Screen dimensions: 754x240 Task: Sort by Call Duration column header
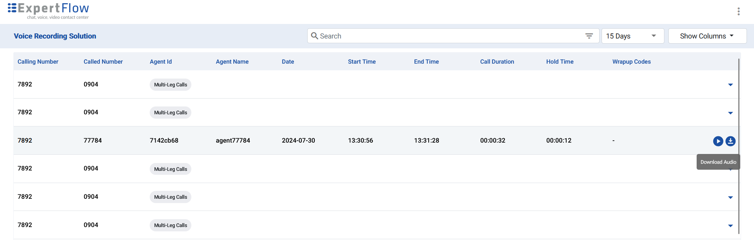click(x=497, y=62)
